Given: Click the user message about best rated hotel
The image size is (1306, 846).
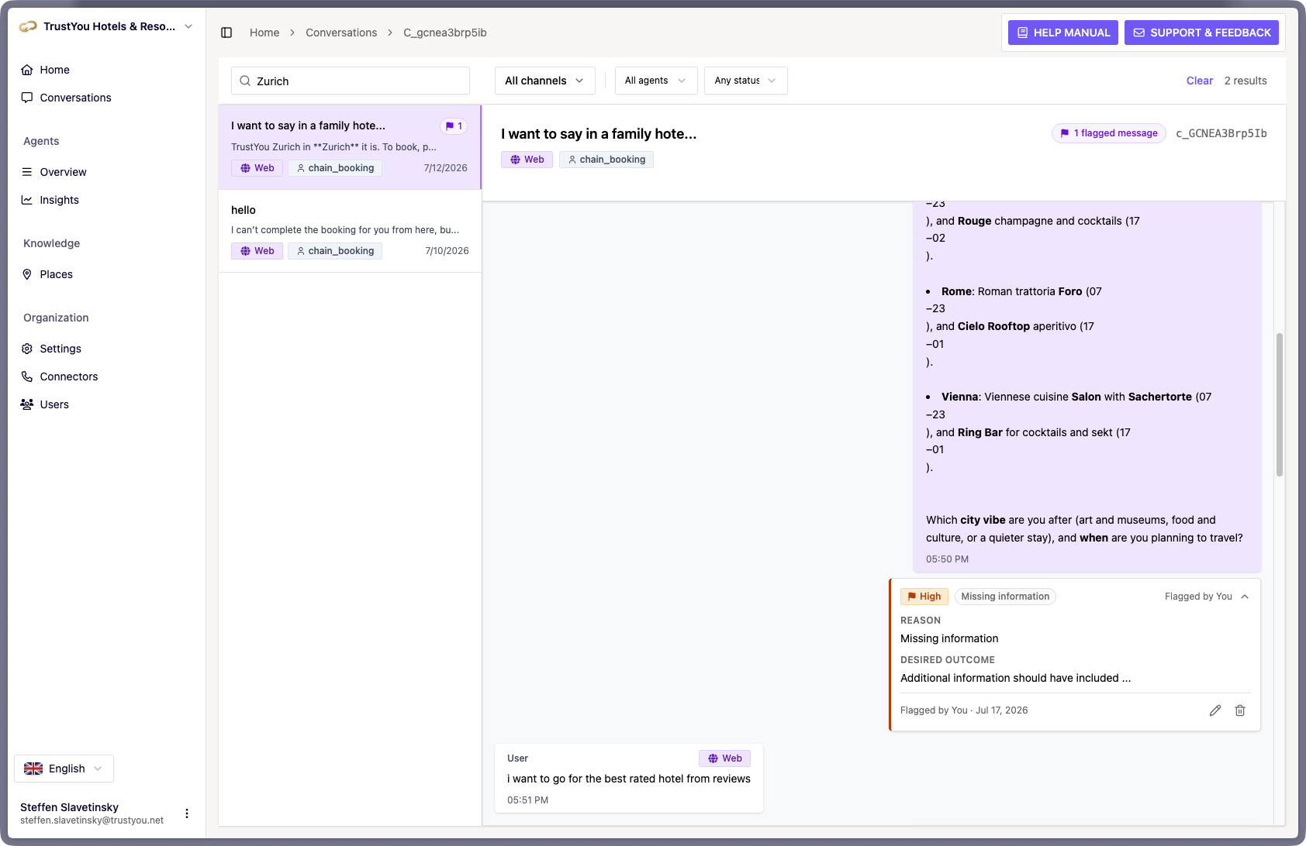Looking at the screenshot, I should (629, 779).
